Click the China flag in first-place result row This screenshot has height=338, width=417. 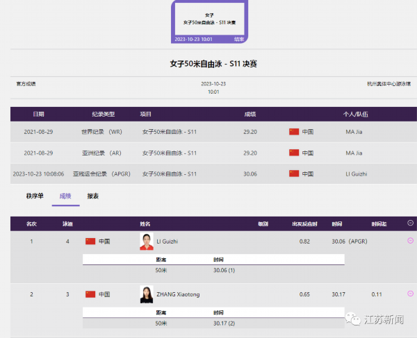tap(90, 242)
